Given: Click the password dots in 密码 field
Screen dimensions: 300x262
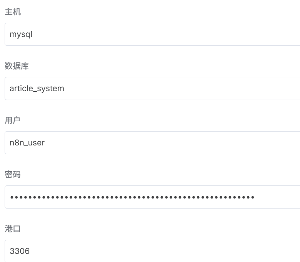Looking at the screenshot, I should (x=132, y=197).
